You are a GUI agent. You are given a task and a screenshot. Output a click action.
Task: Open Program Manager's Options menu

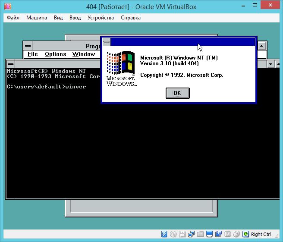56,54
